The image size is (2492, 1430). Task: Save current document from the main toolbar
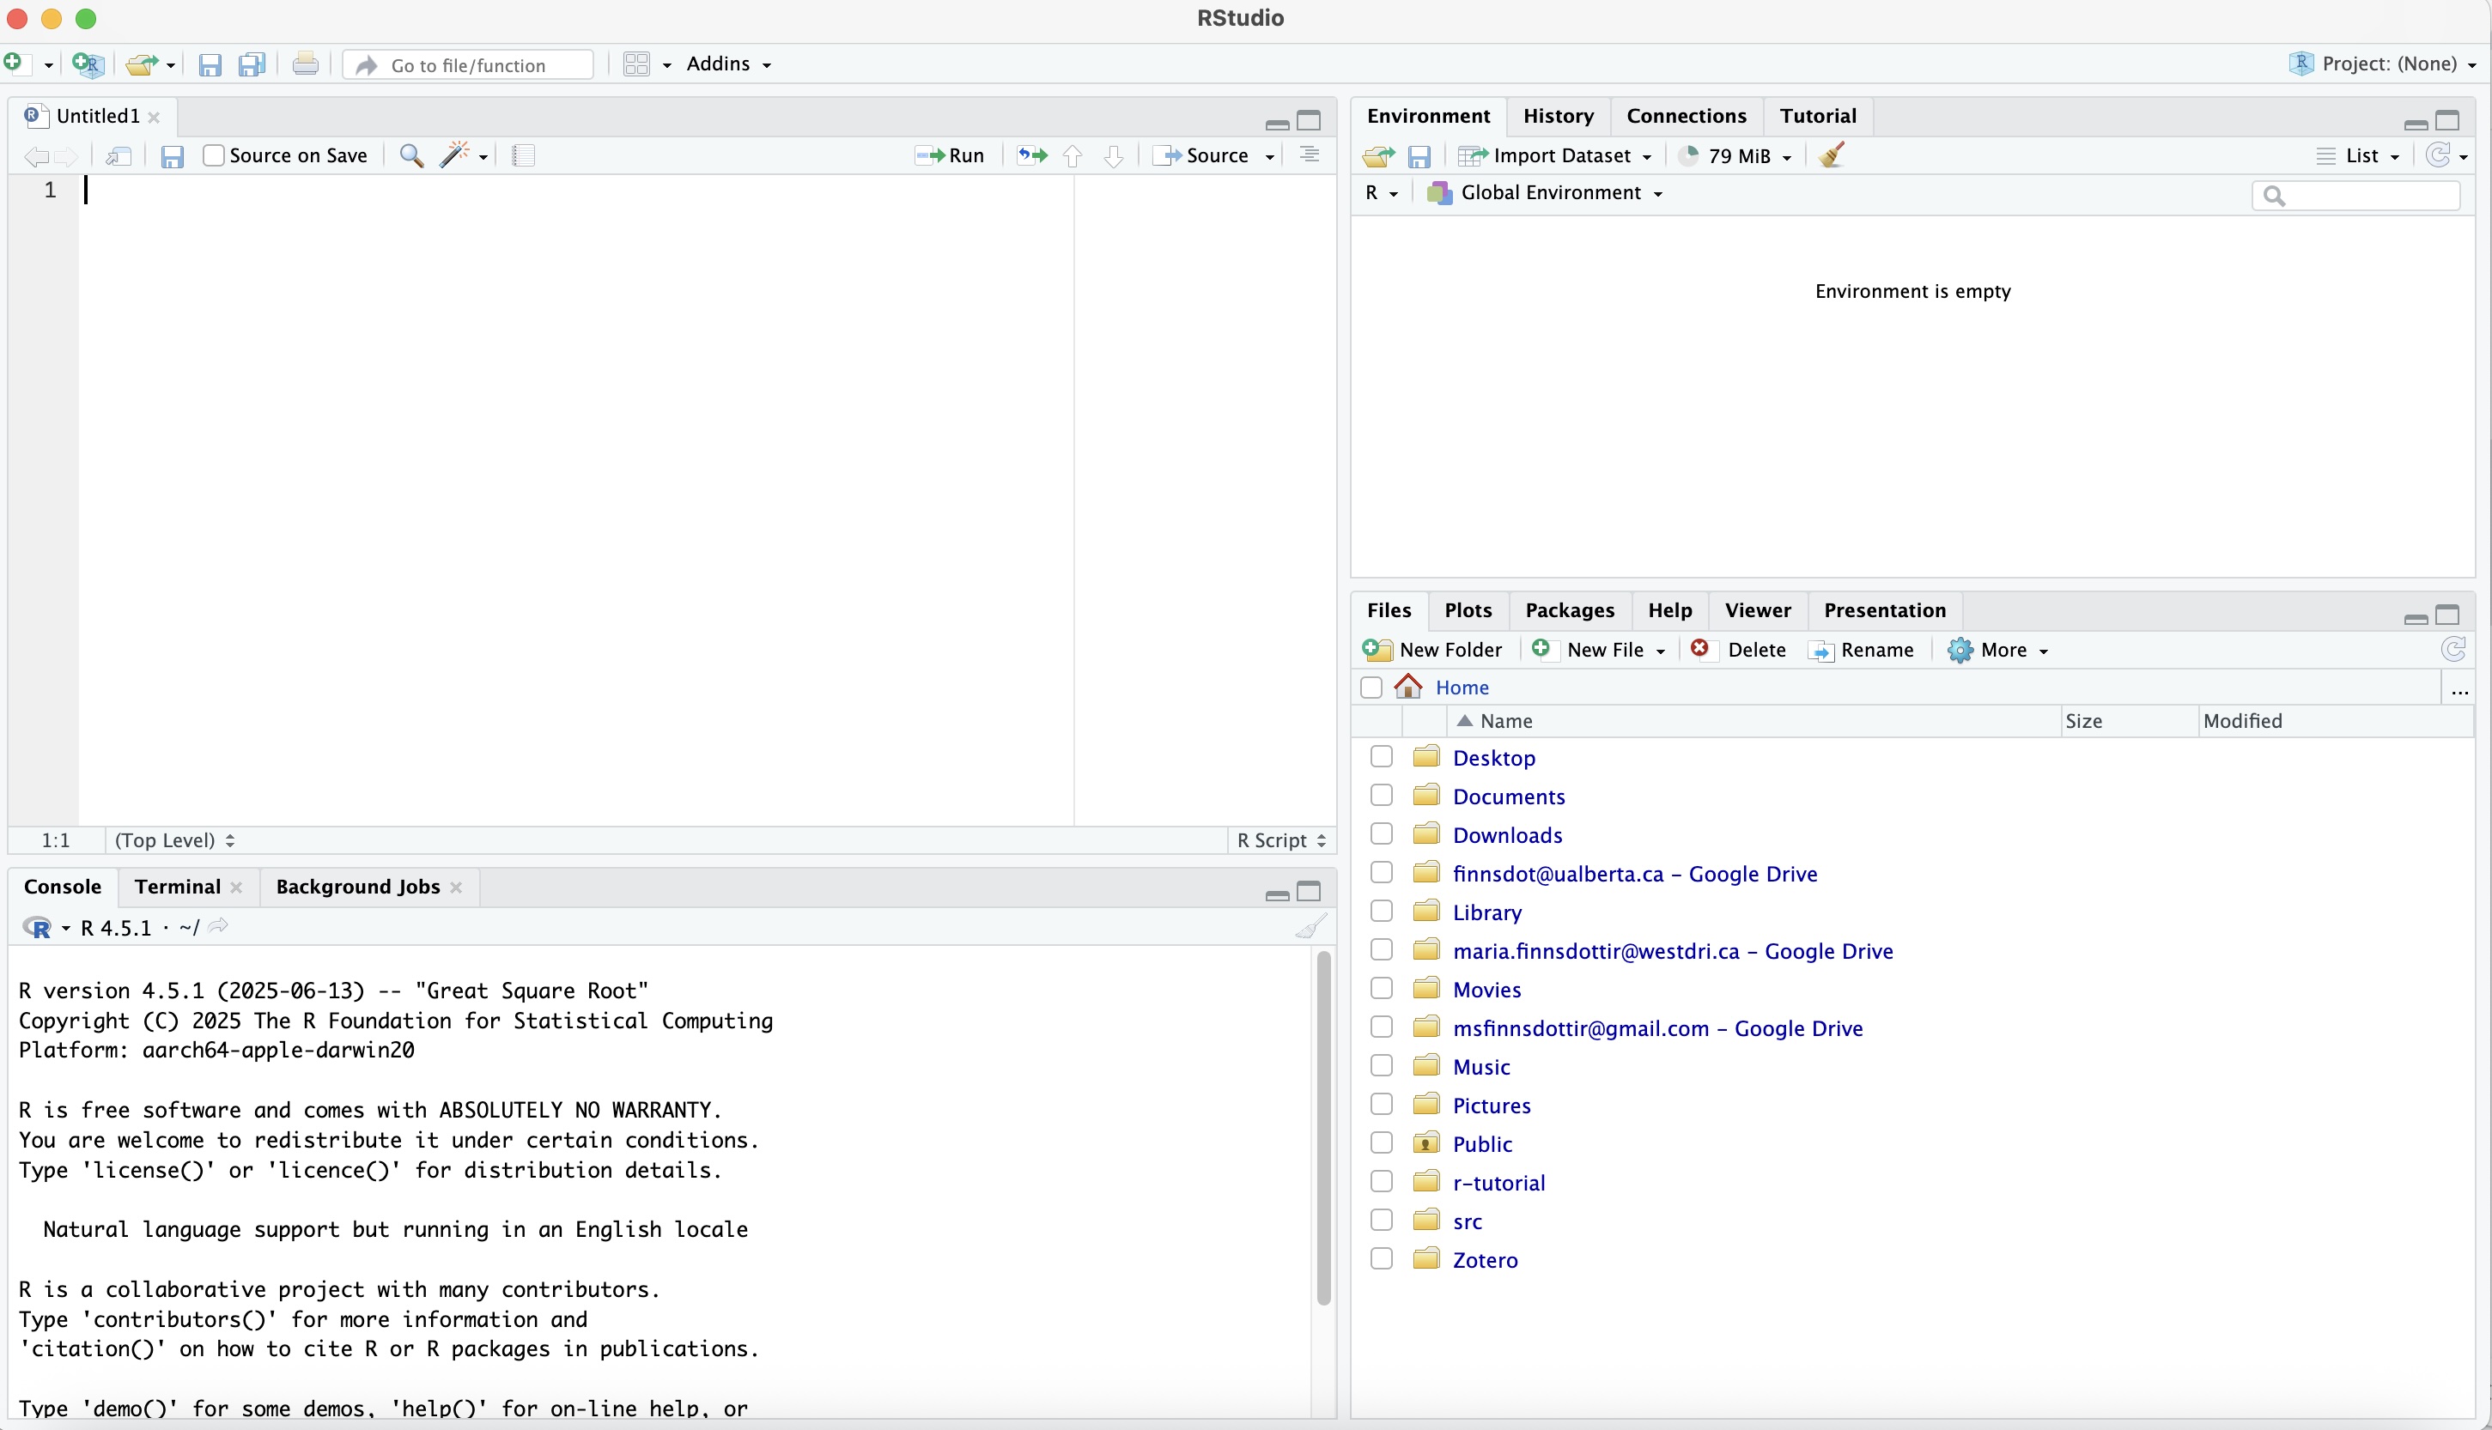point(210,65)
